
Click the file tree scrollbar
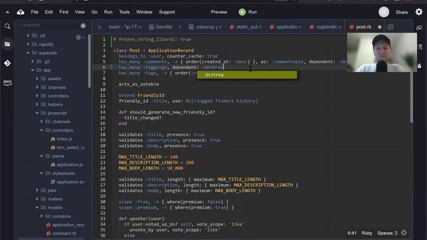point(89,61)
